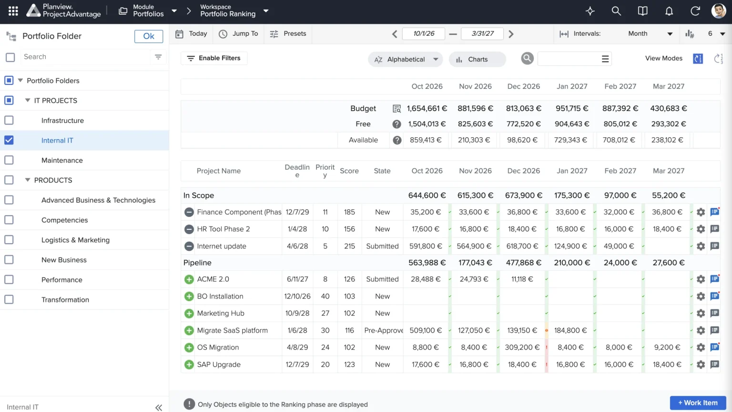Open global search magnifier in header
732x412 pixels.
coord(616,11)
